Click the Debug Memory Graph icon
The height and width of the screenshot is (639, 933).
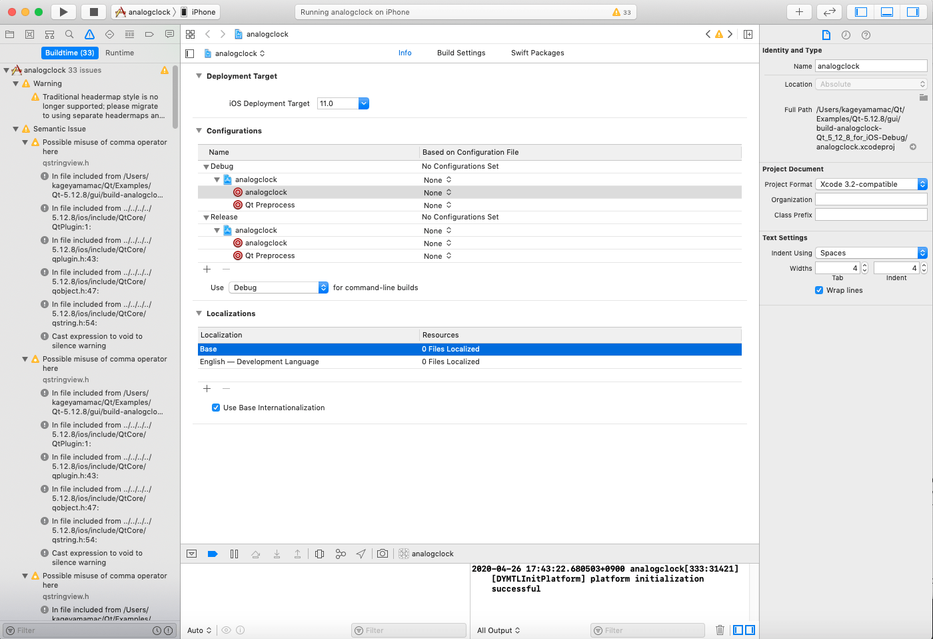[x=341, y=554]
